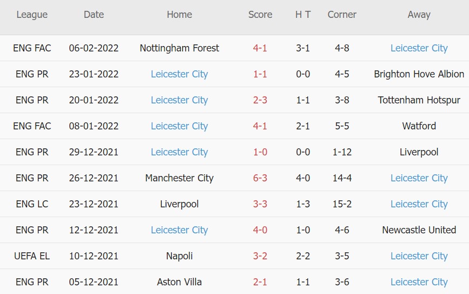Select the Newcastle United team name

pos(419,230)
